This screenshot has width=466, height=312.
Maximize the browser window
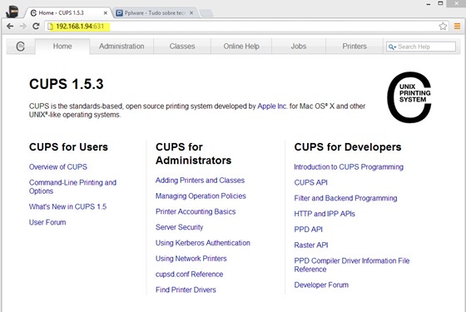[440, 3]
